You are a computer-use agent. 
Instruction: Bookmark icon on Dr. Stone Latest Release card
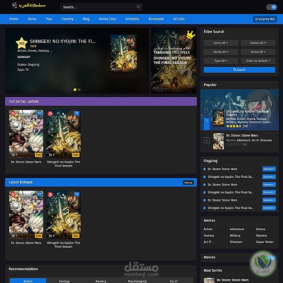pos(13,194)
